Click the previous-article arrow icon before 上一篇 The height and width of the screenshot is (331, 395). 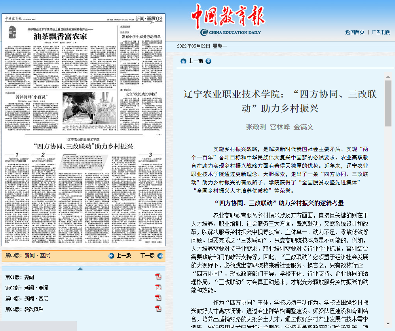coord(183,61)
